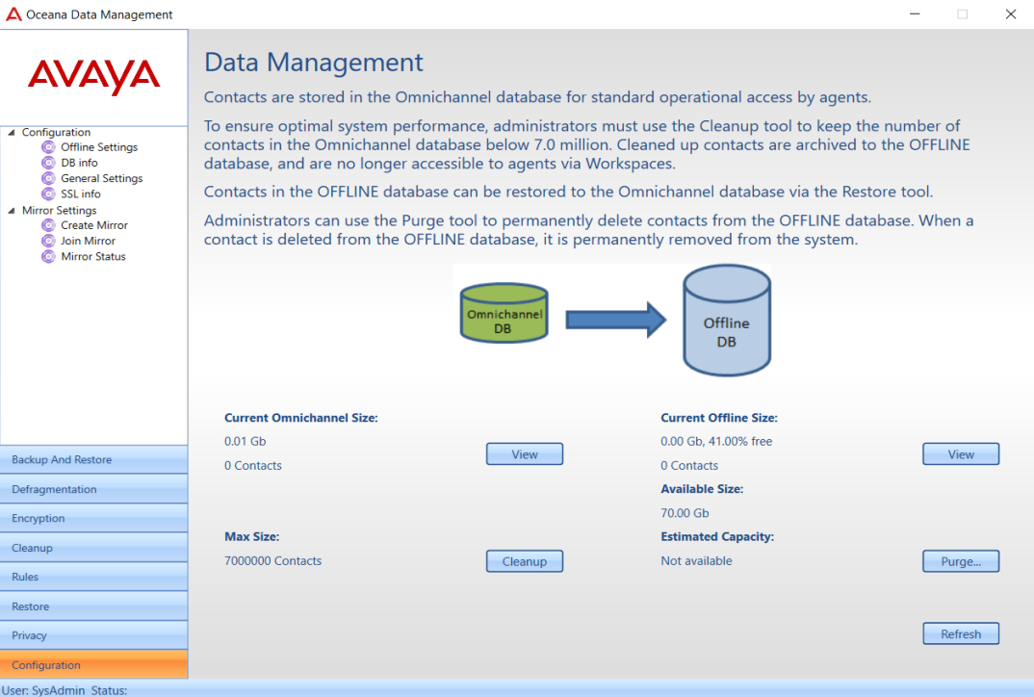Click the Omnichannel DB cylinder graphic
The height and width of the screenshot is (697, 1034).
pos(504,313)
